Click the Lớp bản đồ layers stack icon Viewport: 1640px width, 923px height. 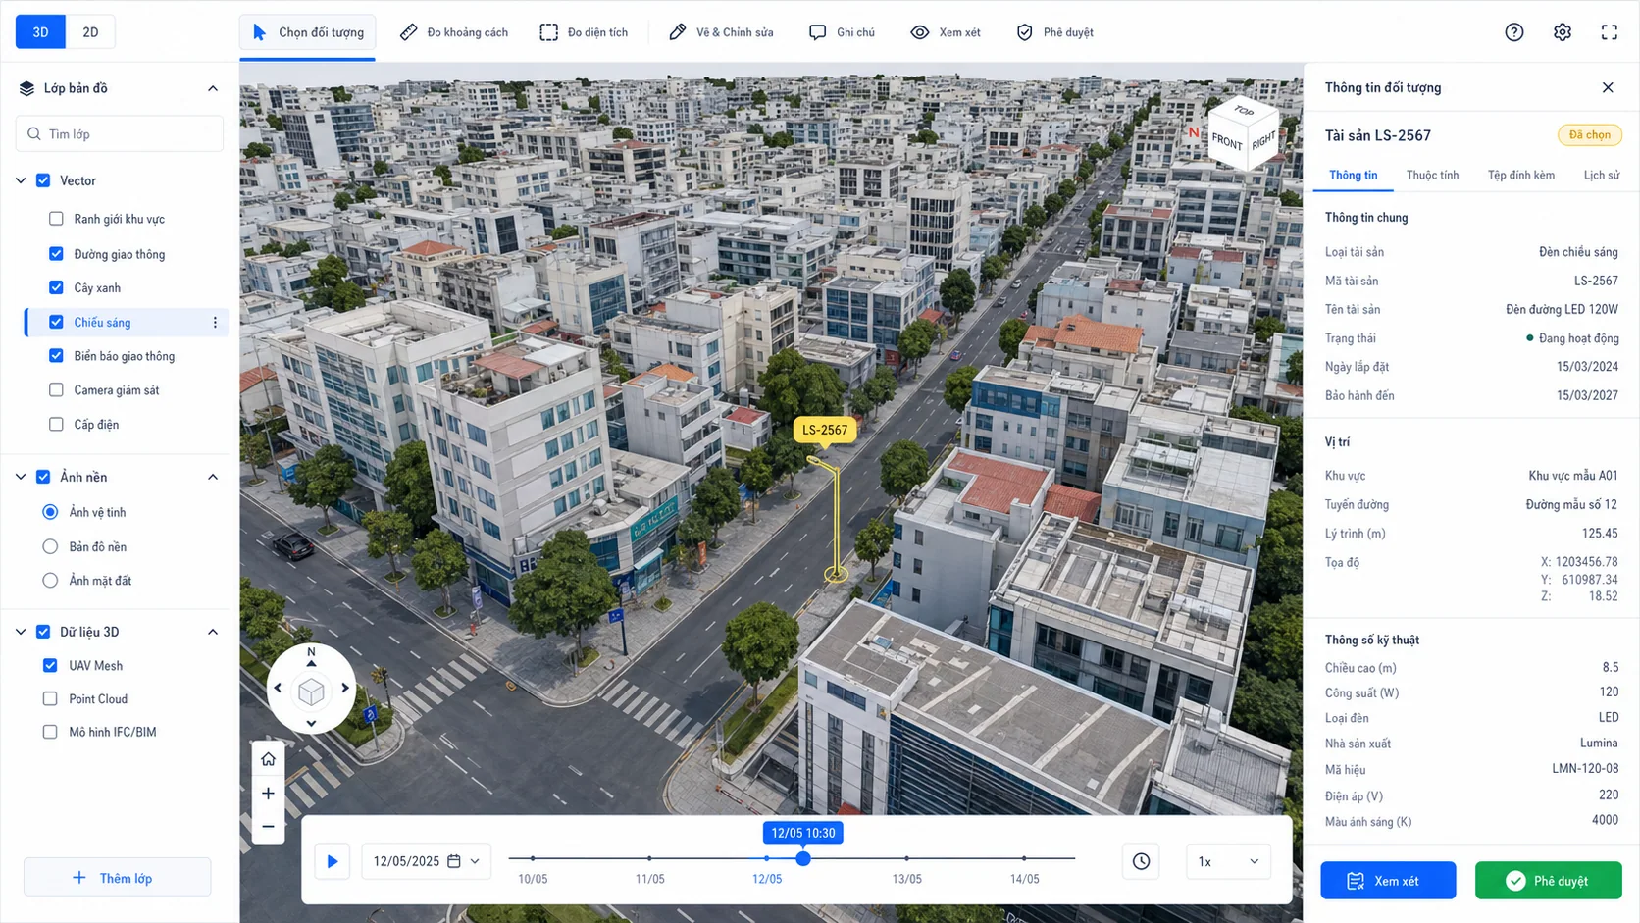(26, 88)
